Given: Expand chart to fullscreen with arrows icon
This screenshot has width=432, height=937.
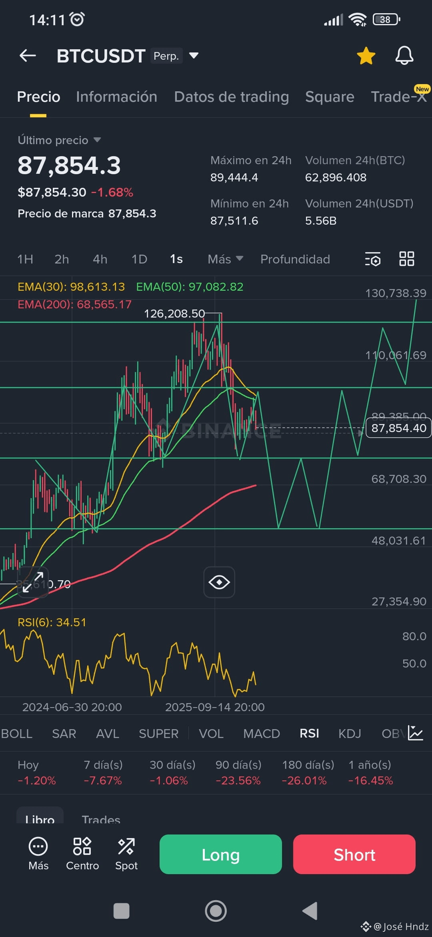Looking at the screenshot, I should [33, 582].
